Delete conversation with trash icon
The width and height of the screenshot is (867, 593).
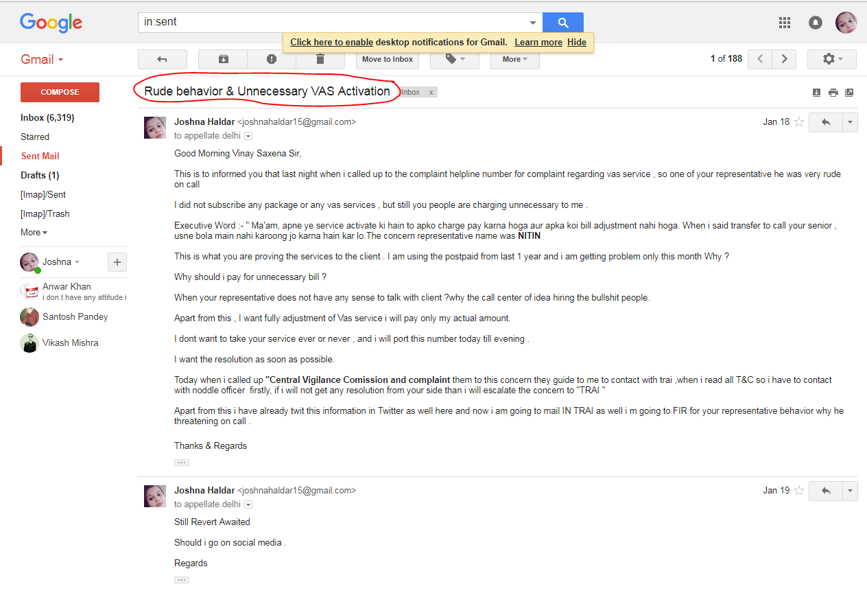320,59
